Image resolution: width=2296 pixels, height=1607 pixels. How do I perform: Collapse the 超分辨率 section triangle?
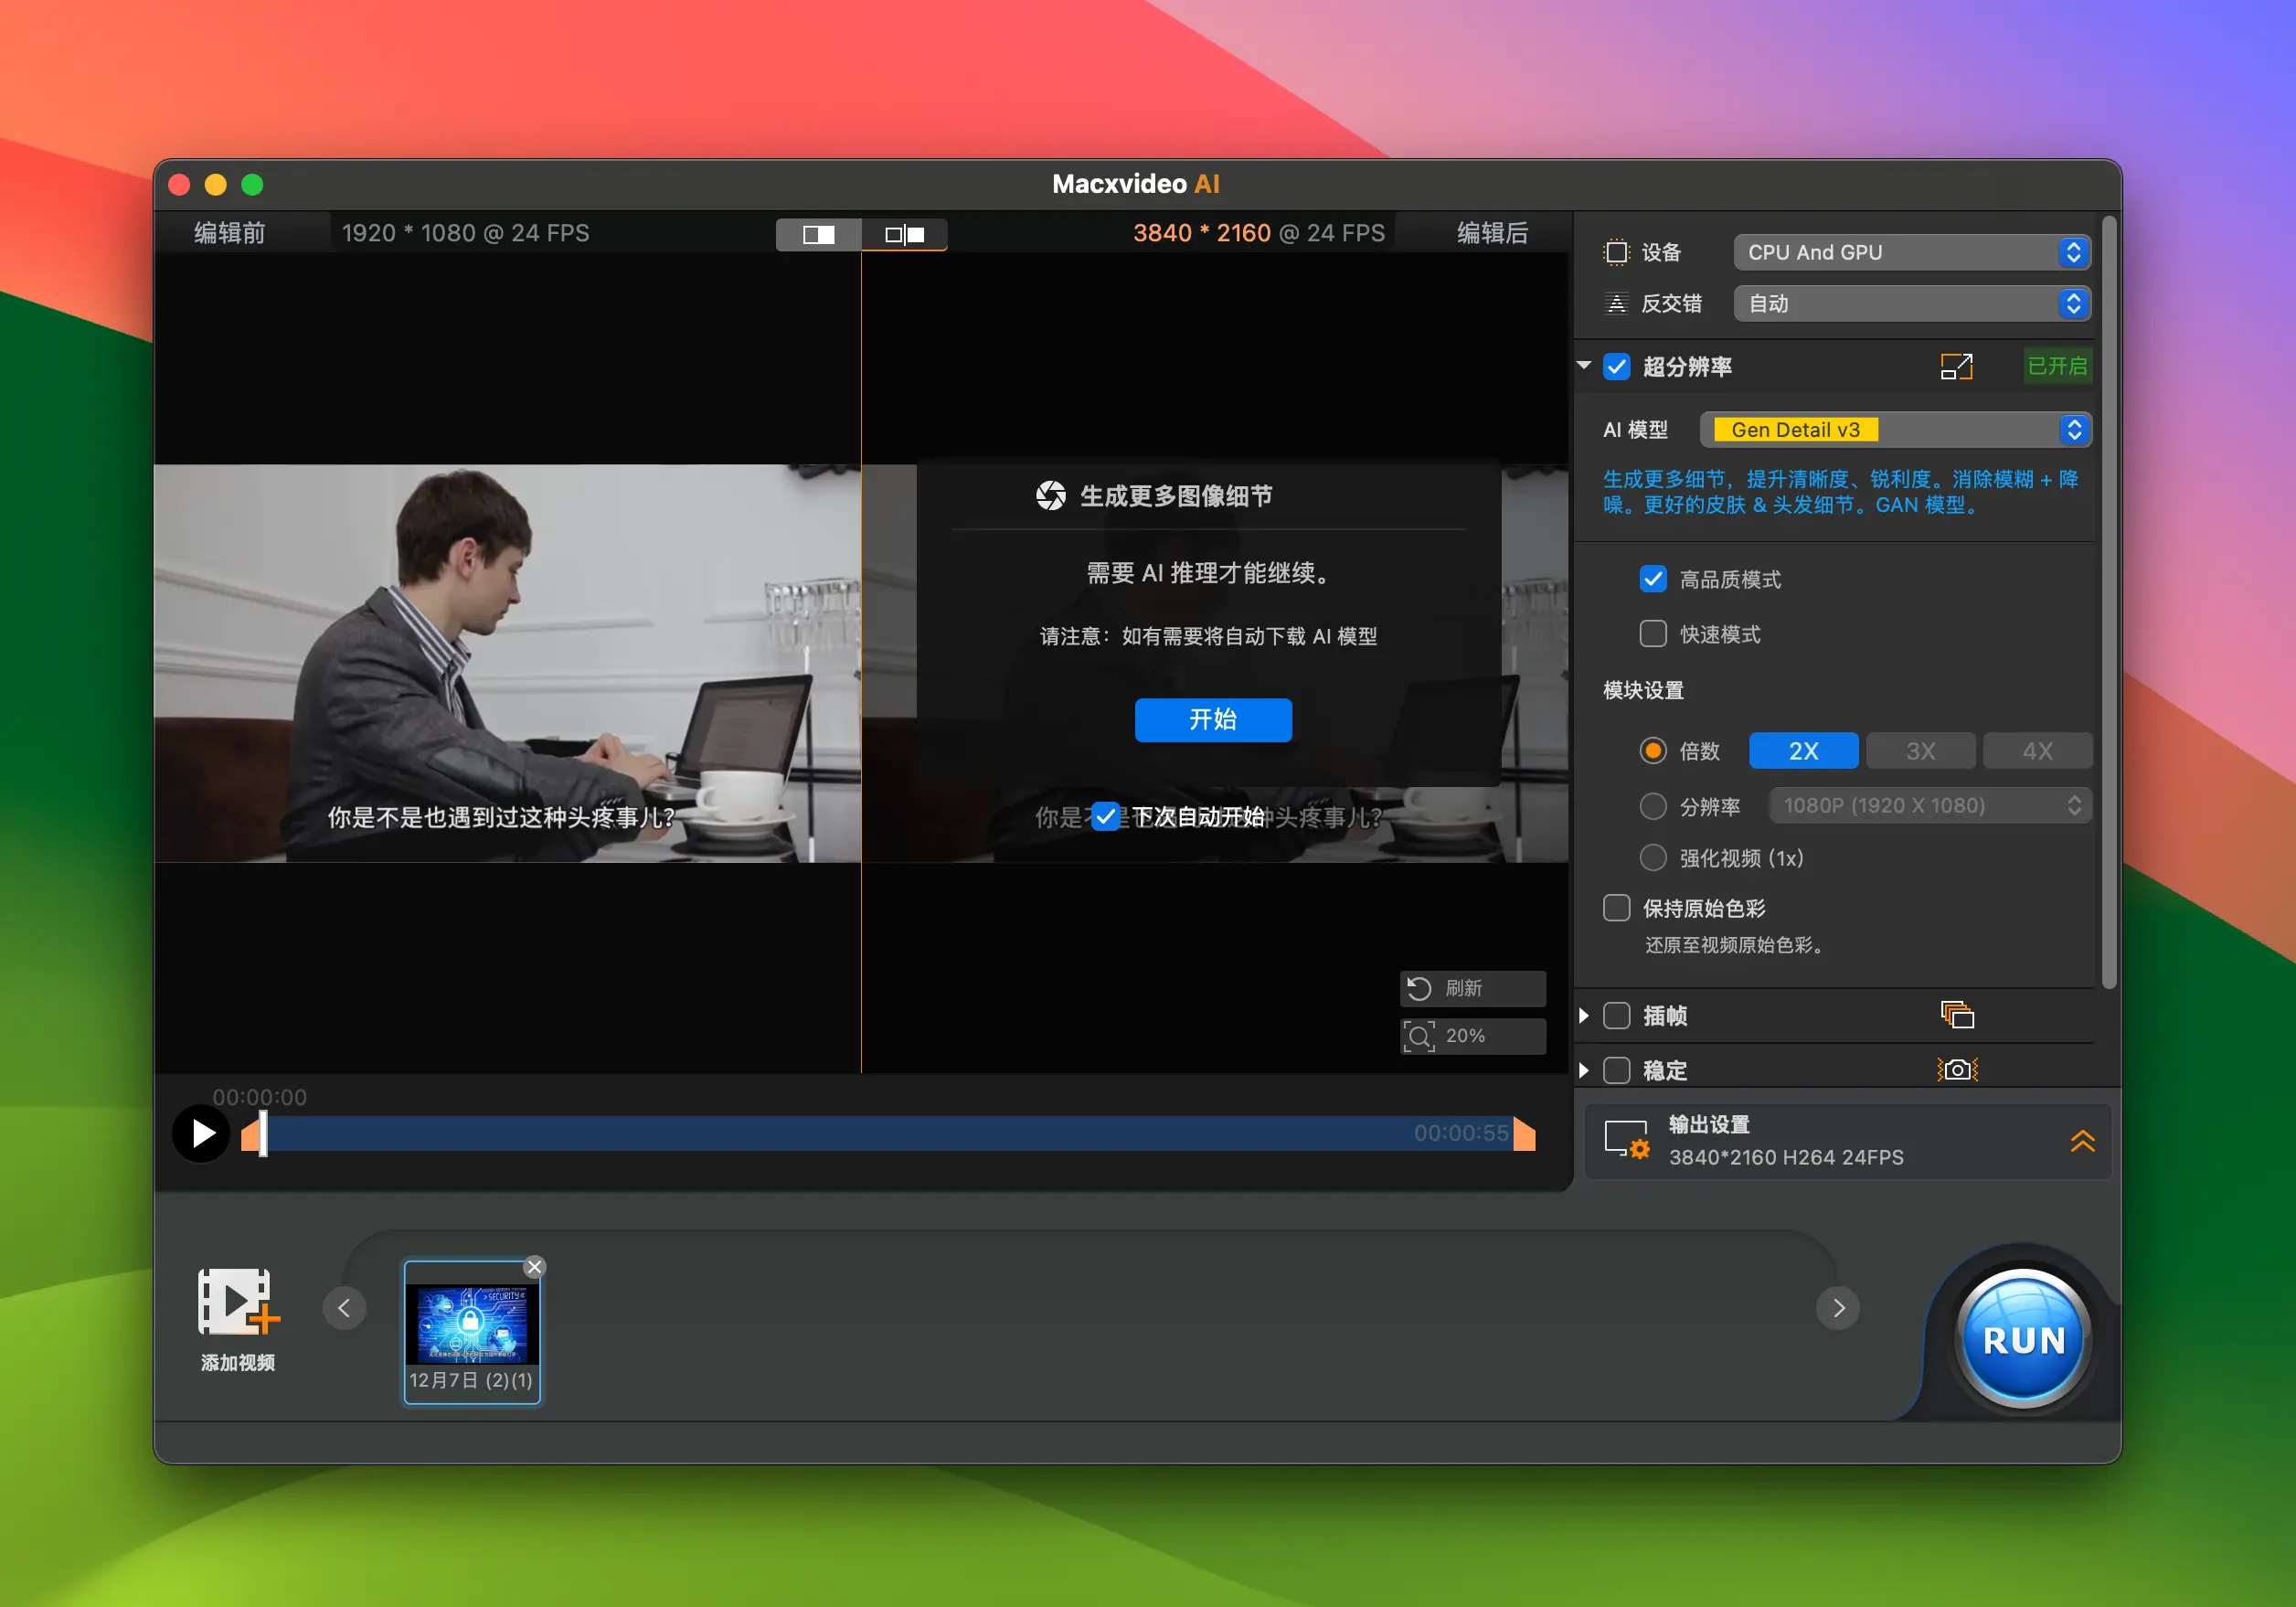(1584, 366)
